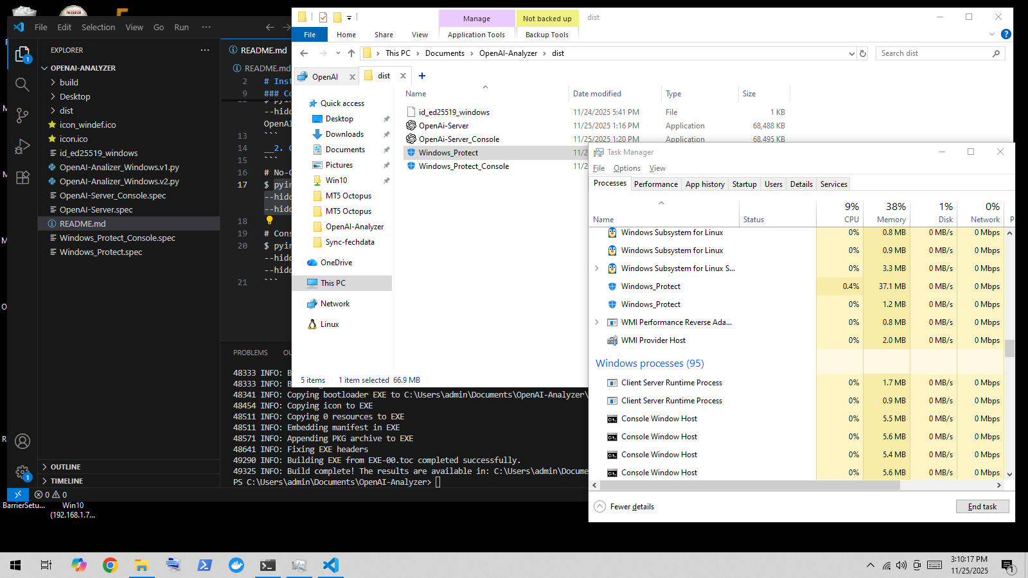Click the File Explorer refresh button
Viewport: 1028px width, 578px height.
pyautogui.click(x=863, y=53)
